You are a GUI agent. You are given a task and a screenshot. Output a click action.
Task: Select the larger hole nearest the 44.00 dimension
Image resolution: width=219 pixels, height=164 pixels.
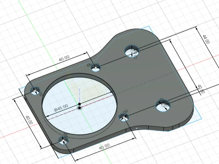(132, 51)
